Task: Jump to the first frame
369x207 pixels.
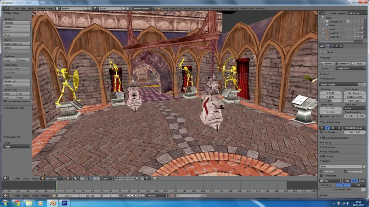Action: (124, 195)
